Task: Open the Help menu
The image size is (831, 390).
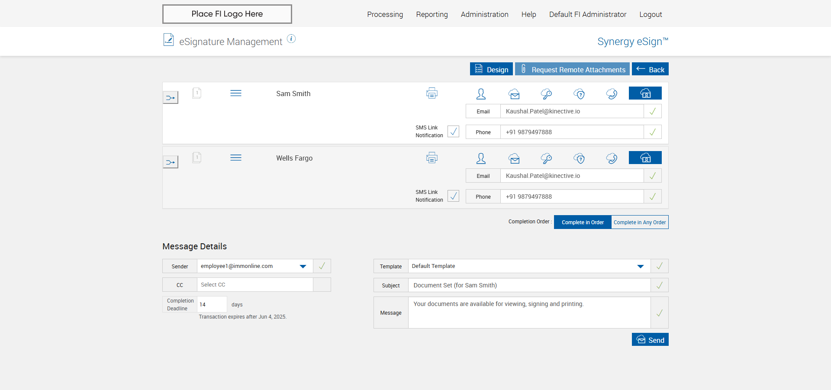Action: (x=528, y=14)
